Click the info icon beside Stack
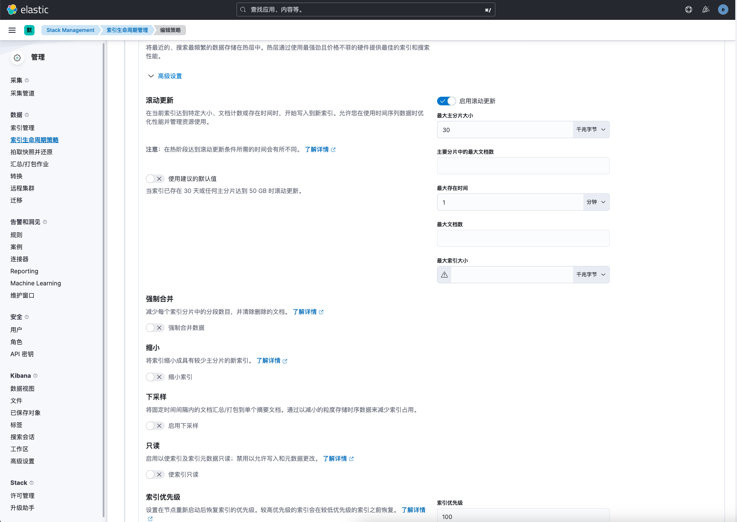This screenshot has width=737, height=522. pos(31,483)
